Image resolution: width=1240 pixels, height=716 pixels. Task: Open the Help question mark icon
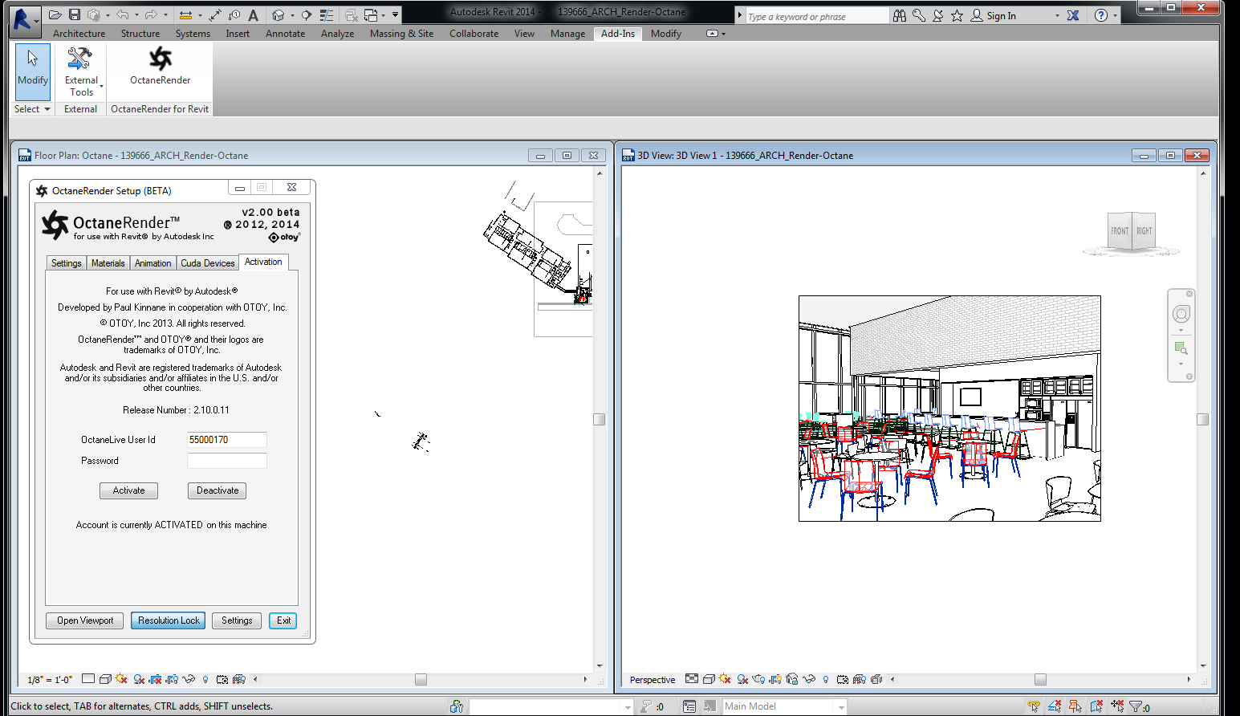click(1101, 15)
